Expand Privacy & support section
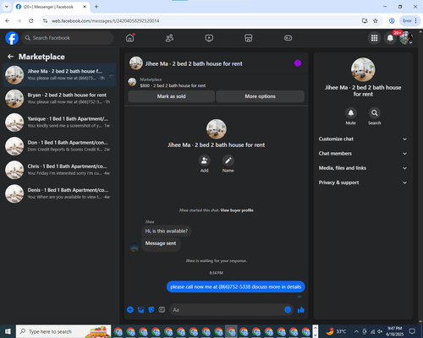The width and height of the screenshot is (423, 338). coord(363,183)
